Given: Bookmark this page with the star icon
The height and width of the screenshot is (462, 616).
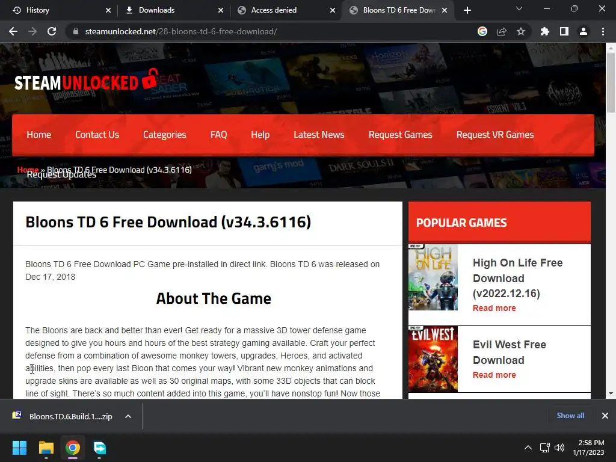Looking at the screenshot, I should [521, 31].
